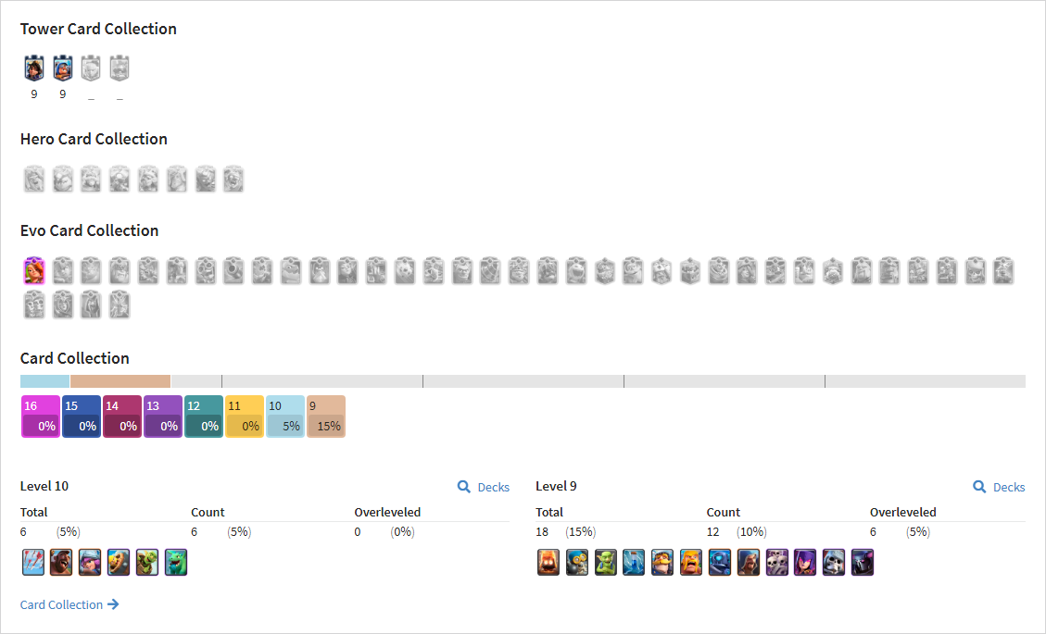Viewport: 1046px width, 634px height.
Task: Open Decks search for Level 9
Action: [x=1000, y=488]
